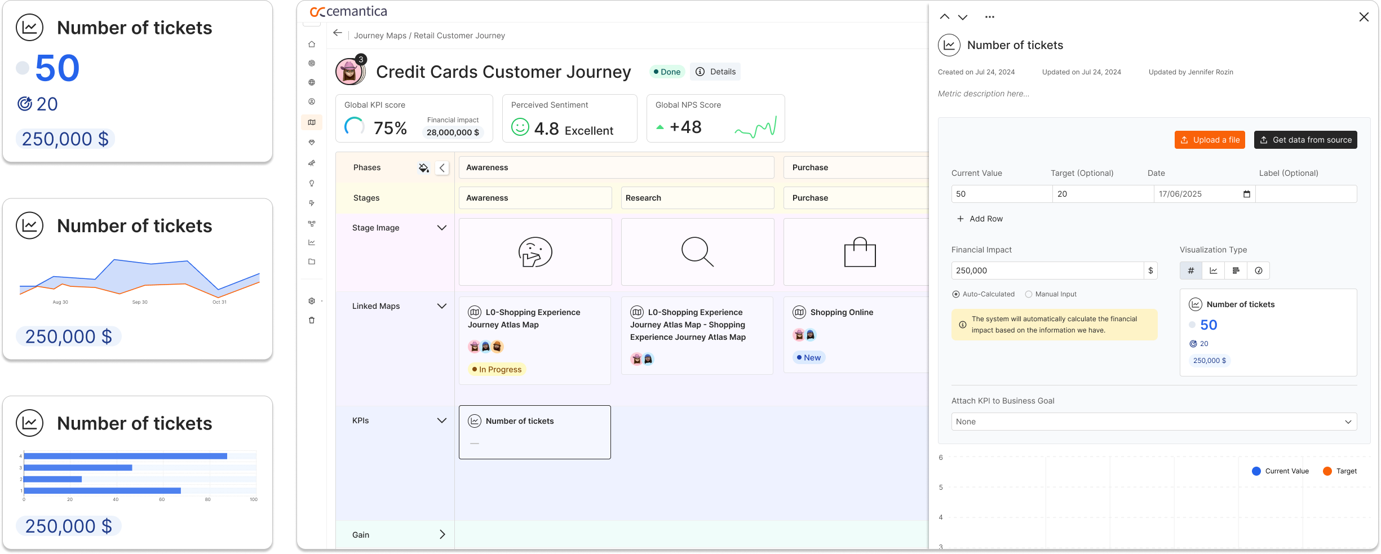Click the Add Row button
Viewport: 1381px width, 554px height.
(x=980, y=219)
